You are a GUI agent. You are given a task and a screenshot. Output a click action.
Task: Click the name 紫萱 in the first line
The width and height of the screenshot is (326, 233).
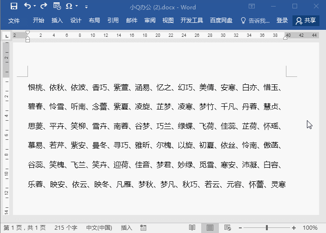121,88
